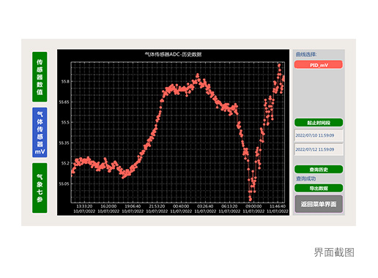378x278 pixels.
Task: Click the 导出数据 button
Action: coord(319,188)
